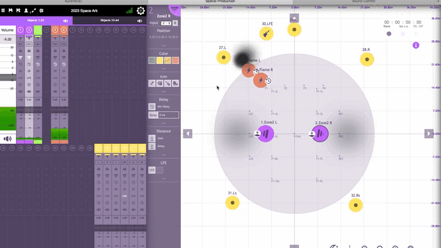Mute the Objects 33-64 group speaker
The height and width of the screenshot is (248, 441).
point(139,21)
